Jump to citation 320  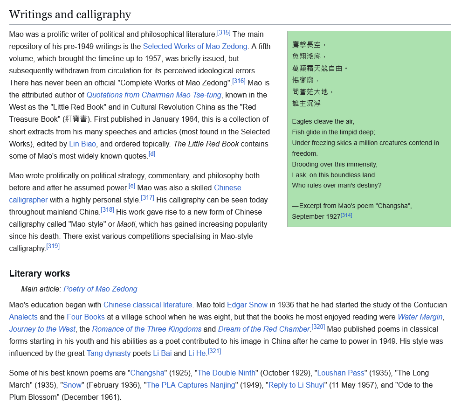(x=318, y=327)
